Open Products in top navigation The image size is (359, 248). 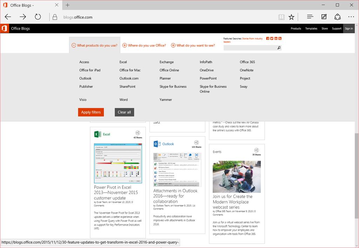296,29
